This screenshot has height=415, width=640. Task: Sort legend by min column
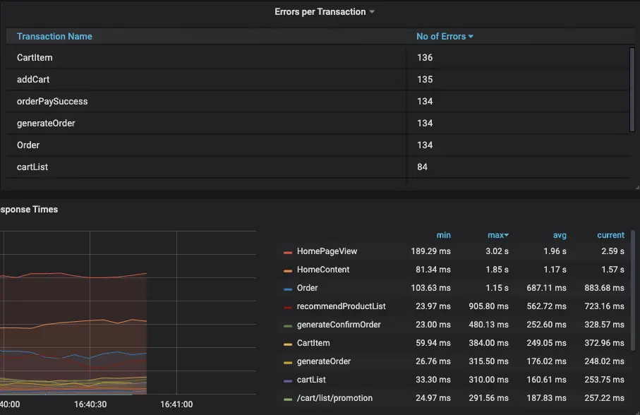(x=443, y=235)
